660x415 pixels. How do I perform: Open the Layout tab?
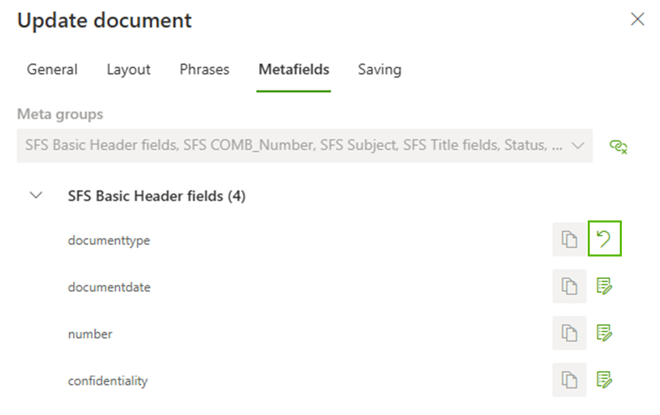[128, 69]
